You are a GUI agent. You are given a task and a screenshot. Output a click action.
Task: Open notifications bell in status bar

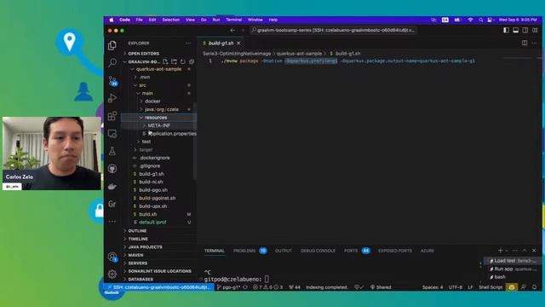tap(534, 287)
